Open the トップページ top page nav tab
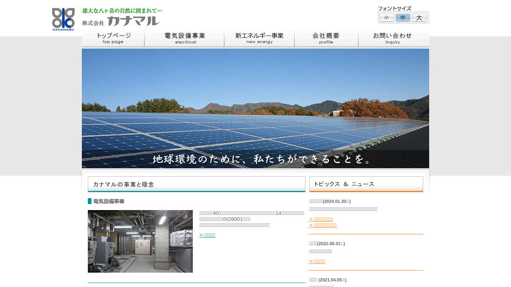Image resolution: width=511 pixels, height=287 pixels. pyautogui.click(x=113, y=38)
